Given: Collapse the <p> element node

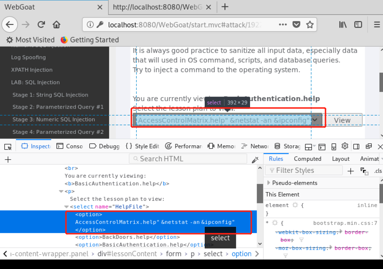Looking at the screenshot, I should coord(61,191).
